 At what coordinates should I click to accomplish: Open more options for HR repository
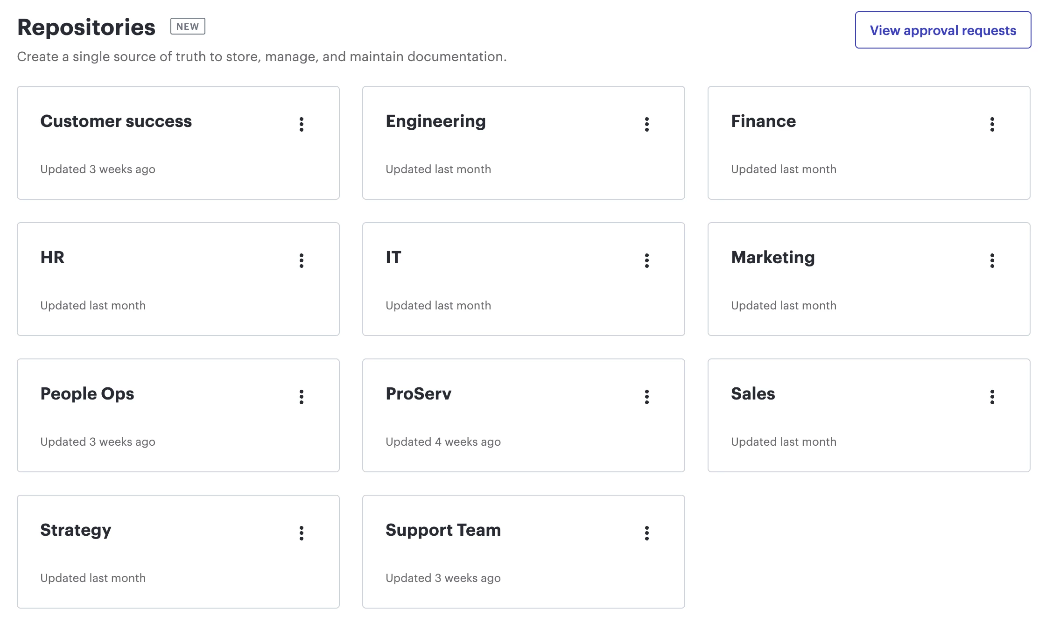coord(302,260)
